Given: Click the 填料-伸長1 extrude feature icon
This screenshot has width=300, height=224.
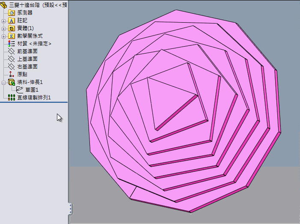Looking at the screenshot, I should (12, 82).
